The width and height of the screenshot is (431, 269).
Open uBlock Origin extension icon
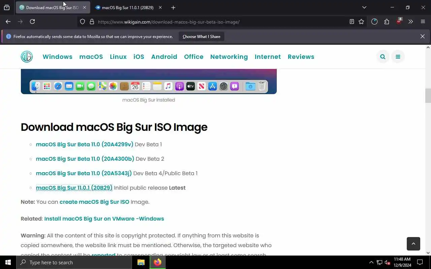(x=399, y=22)
